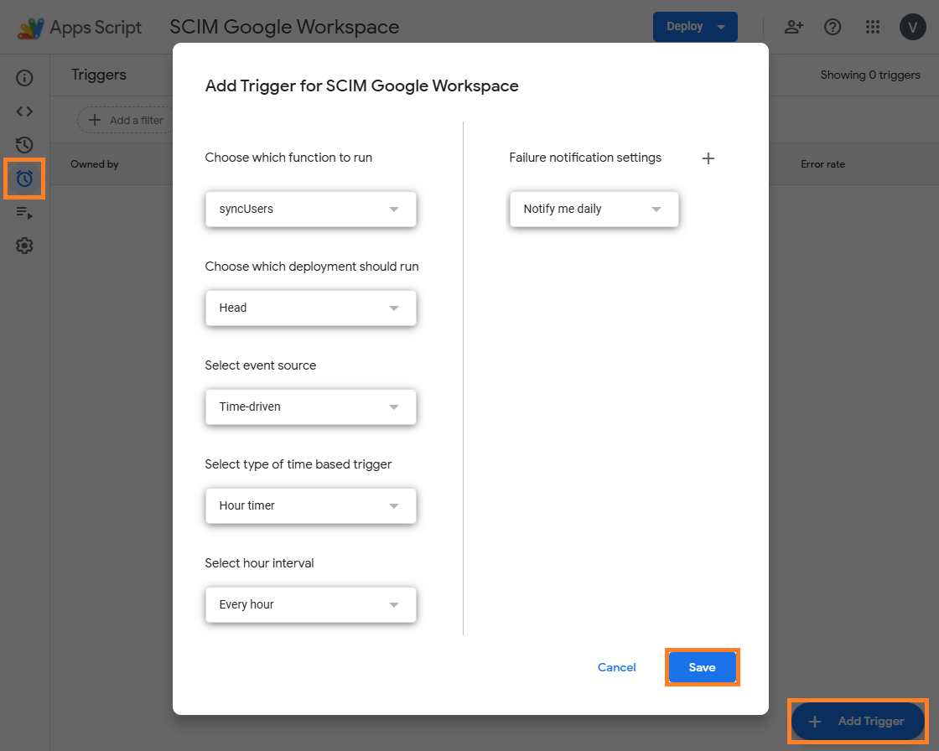Open the Apps Script help icon
This screenshot has width=939, height=751.
click(x=833, y=27)
